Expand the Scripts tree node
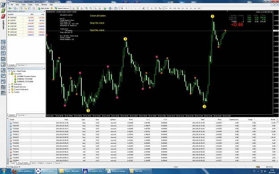279x174 pixels. (x=9, y=92)
